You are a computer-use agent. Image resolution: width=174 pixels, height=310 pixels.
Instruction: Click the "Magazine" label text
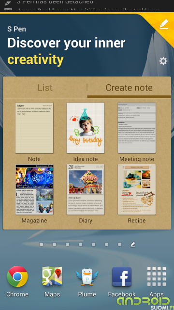(34, 221)
